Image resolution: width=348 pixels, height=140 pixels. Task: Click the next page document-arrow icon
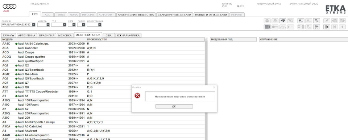[x=343, y=21]
